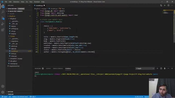Open the Accounts icon in activity bar

[x=3, y=86]
